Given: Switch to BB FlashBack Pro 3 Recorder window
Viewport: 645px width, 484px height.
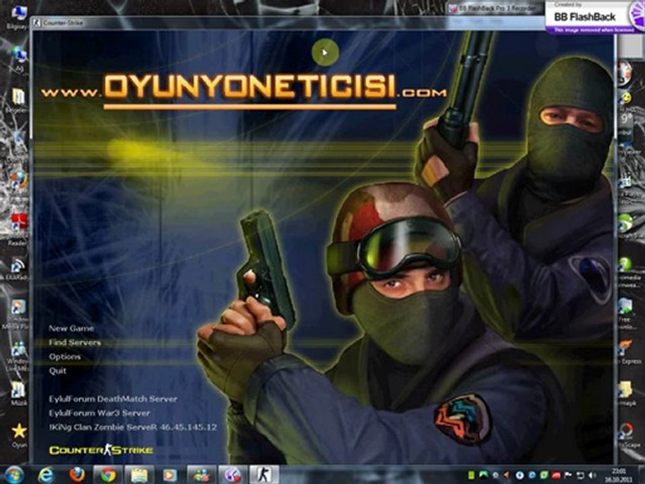Looking at the screenshot, I should coord(496,9).
